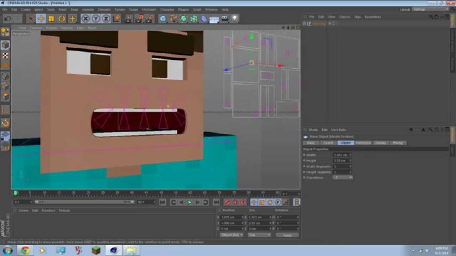Open Minecraft from the taskbar
The height and width of the screenshot is (256, 456).
click(96, 251)
